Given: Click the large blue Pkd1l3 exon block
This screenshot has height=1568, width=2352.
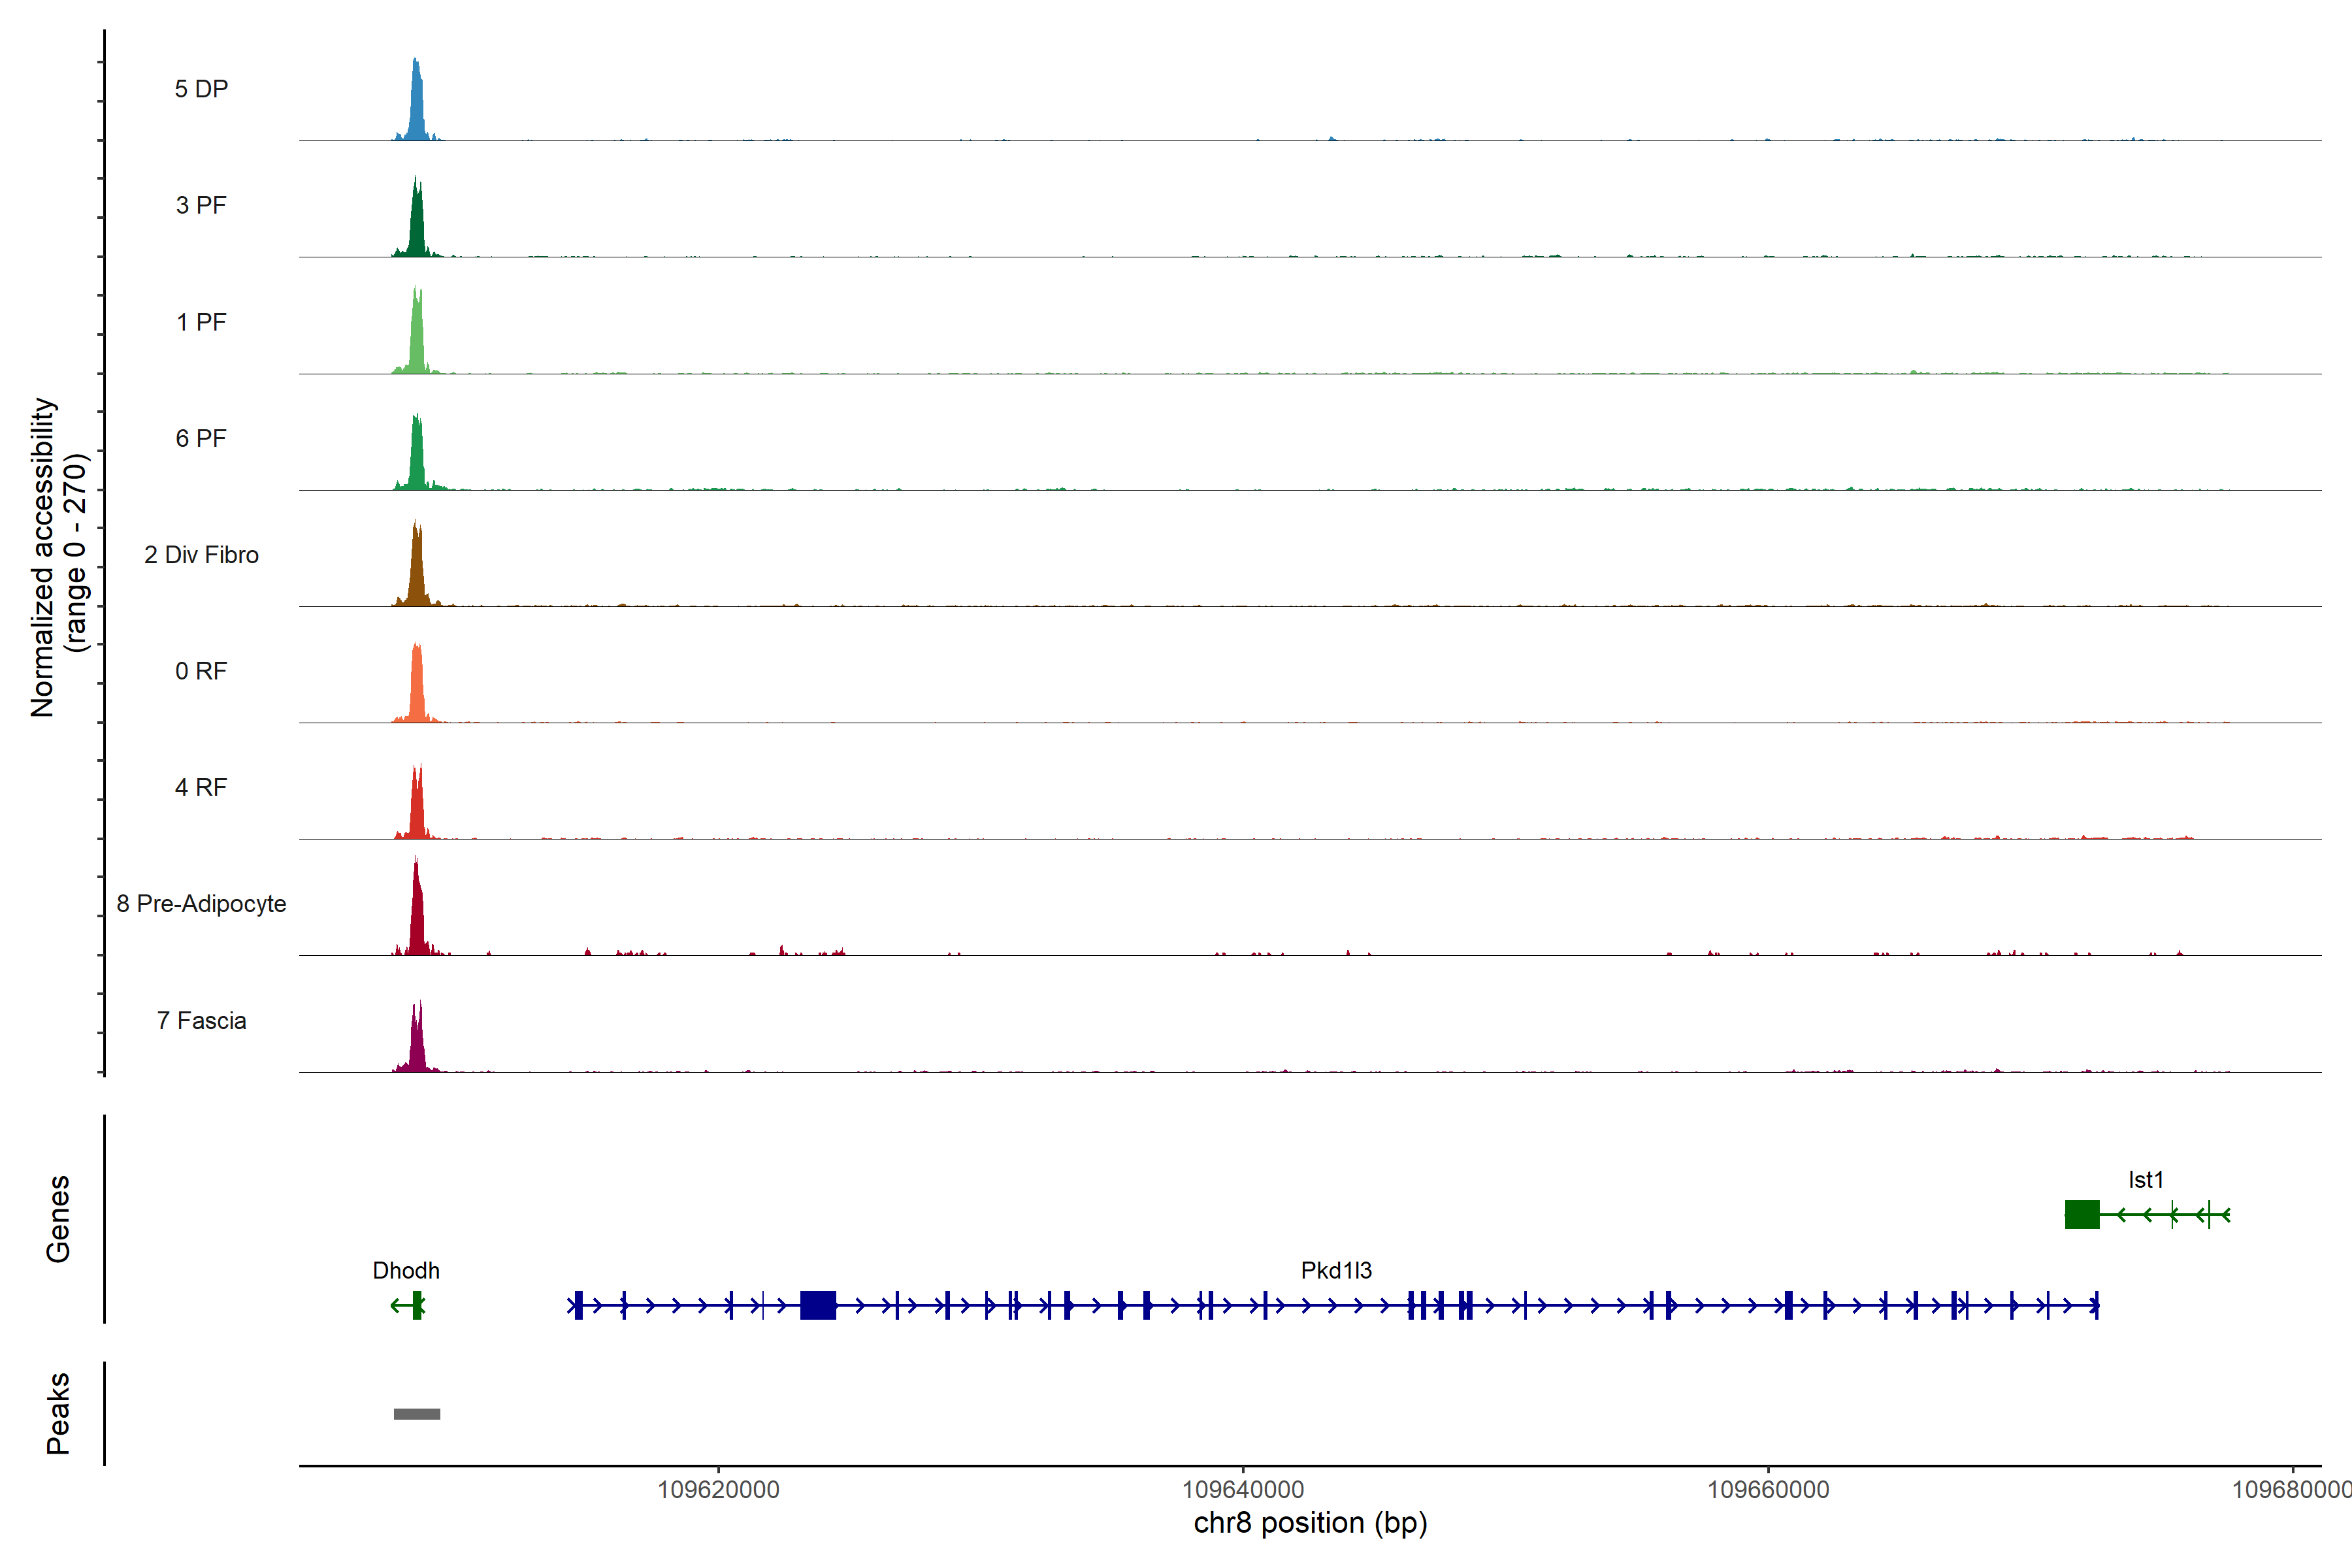Looking at the screenshot, I should coord(818,1305).
